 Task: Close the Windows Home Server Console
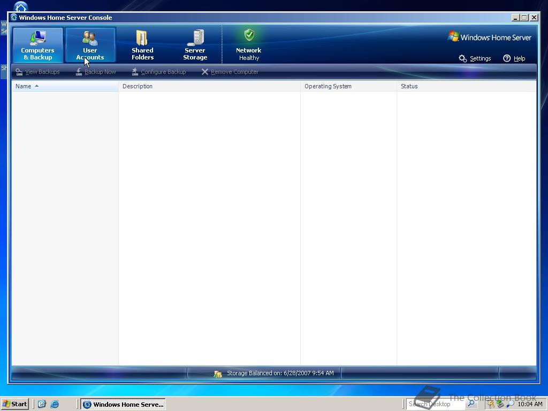(x=534, y=18)
